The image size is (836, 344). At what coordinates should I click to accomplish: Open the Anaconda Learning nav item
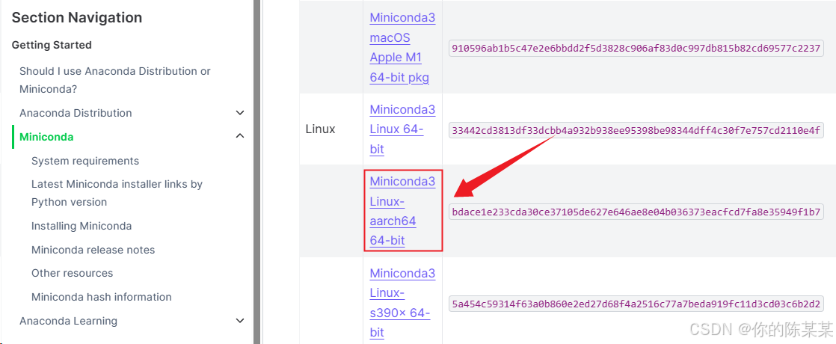(x=68, y=321)
